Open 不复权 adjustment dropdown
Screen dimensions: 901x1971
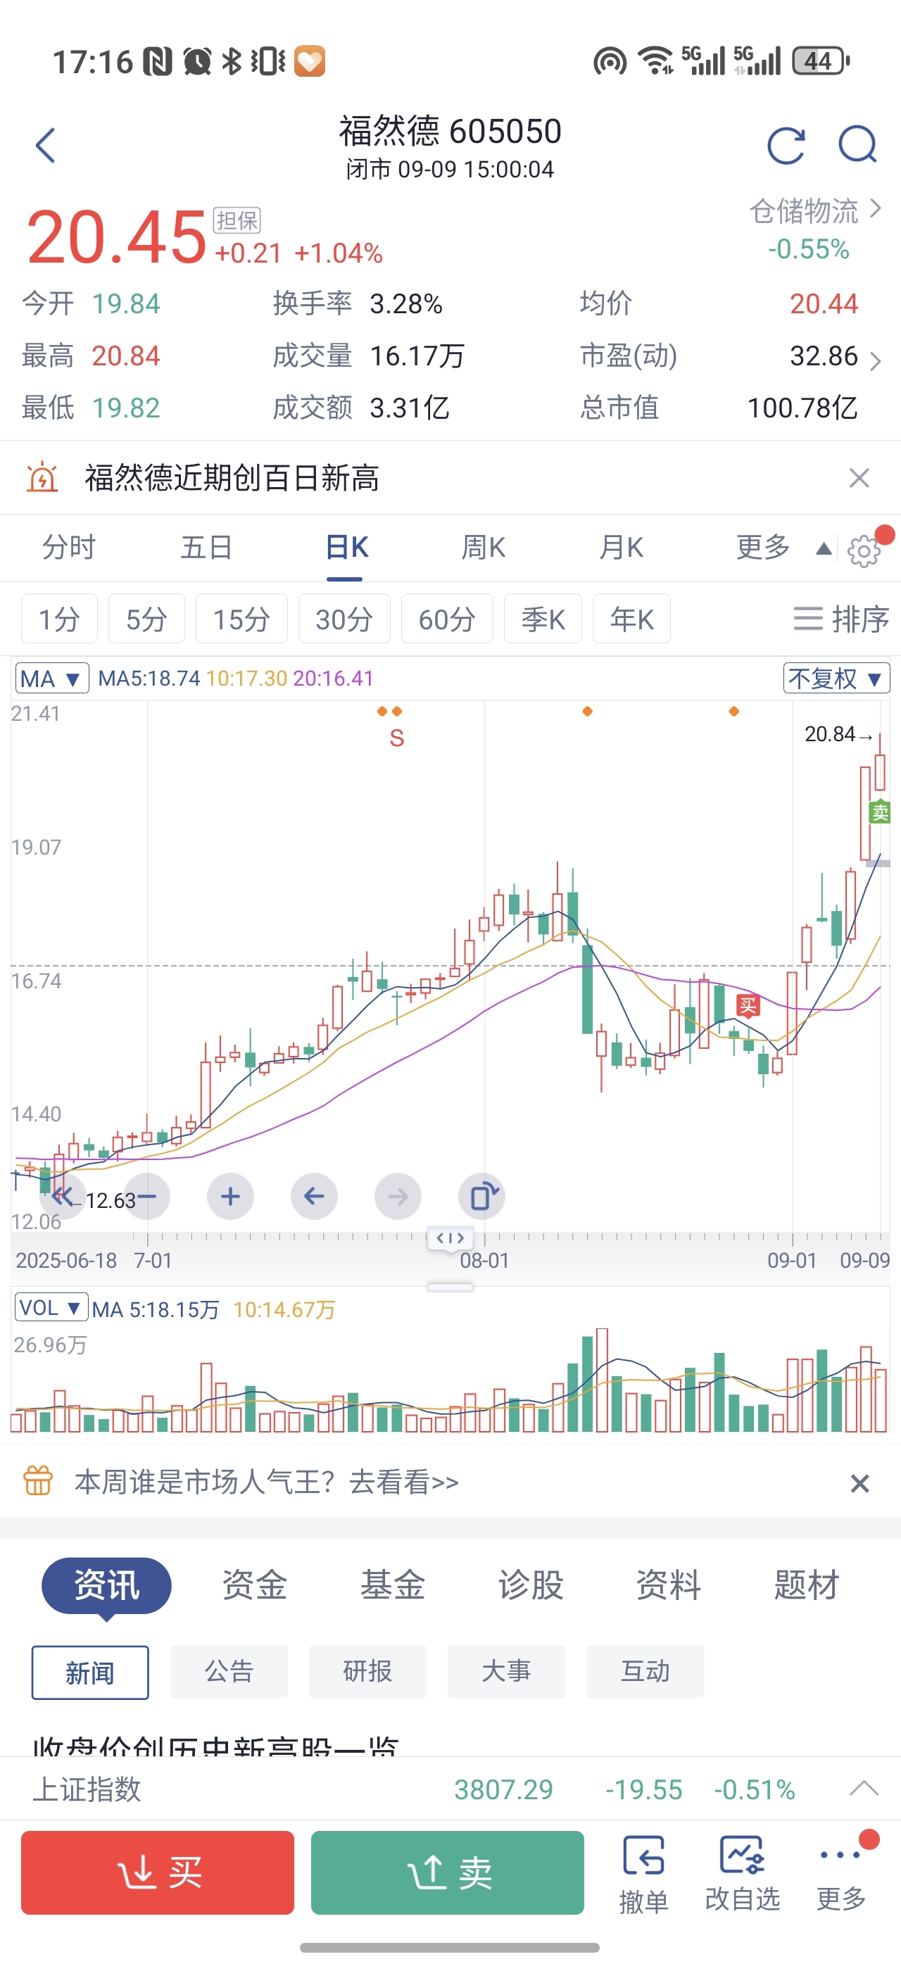[x=836, y=678]
